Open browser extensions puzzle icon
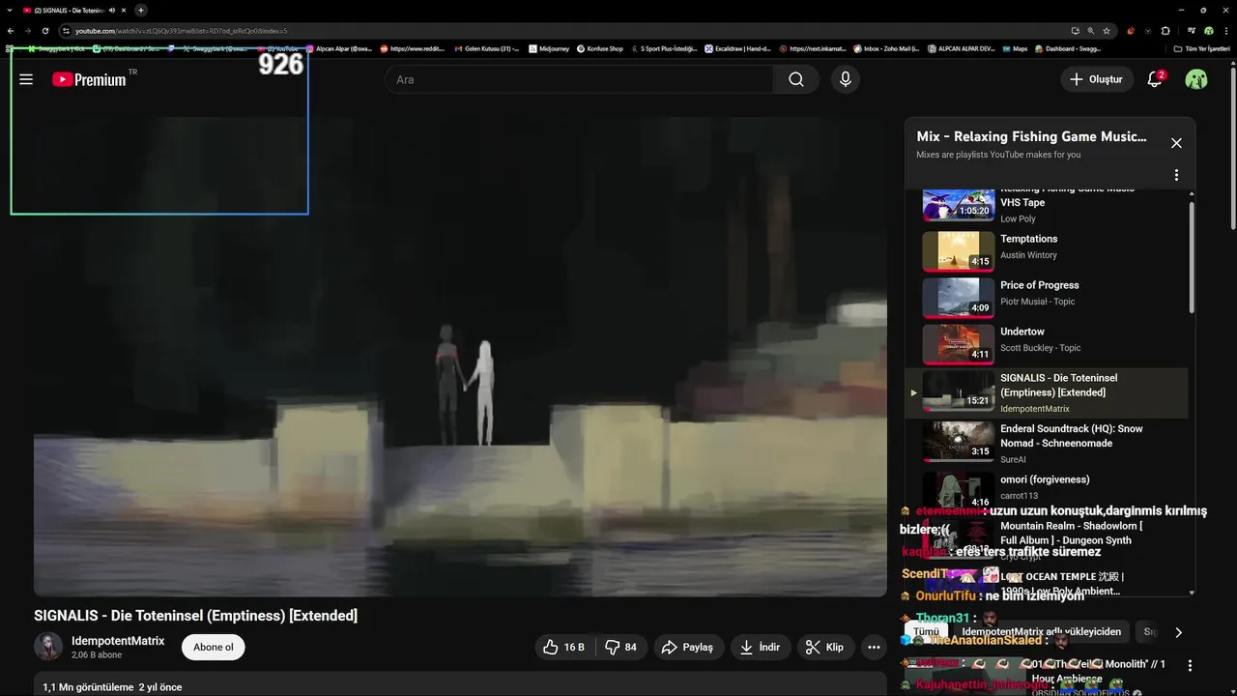 pos(1165,31)
